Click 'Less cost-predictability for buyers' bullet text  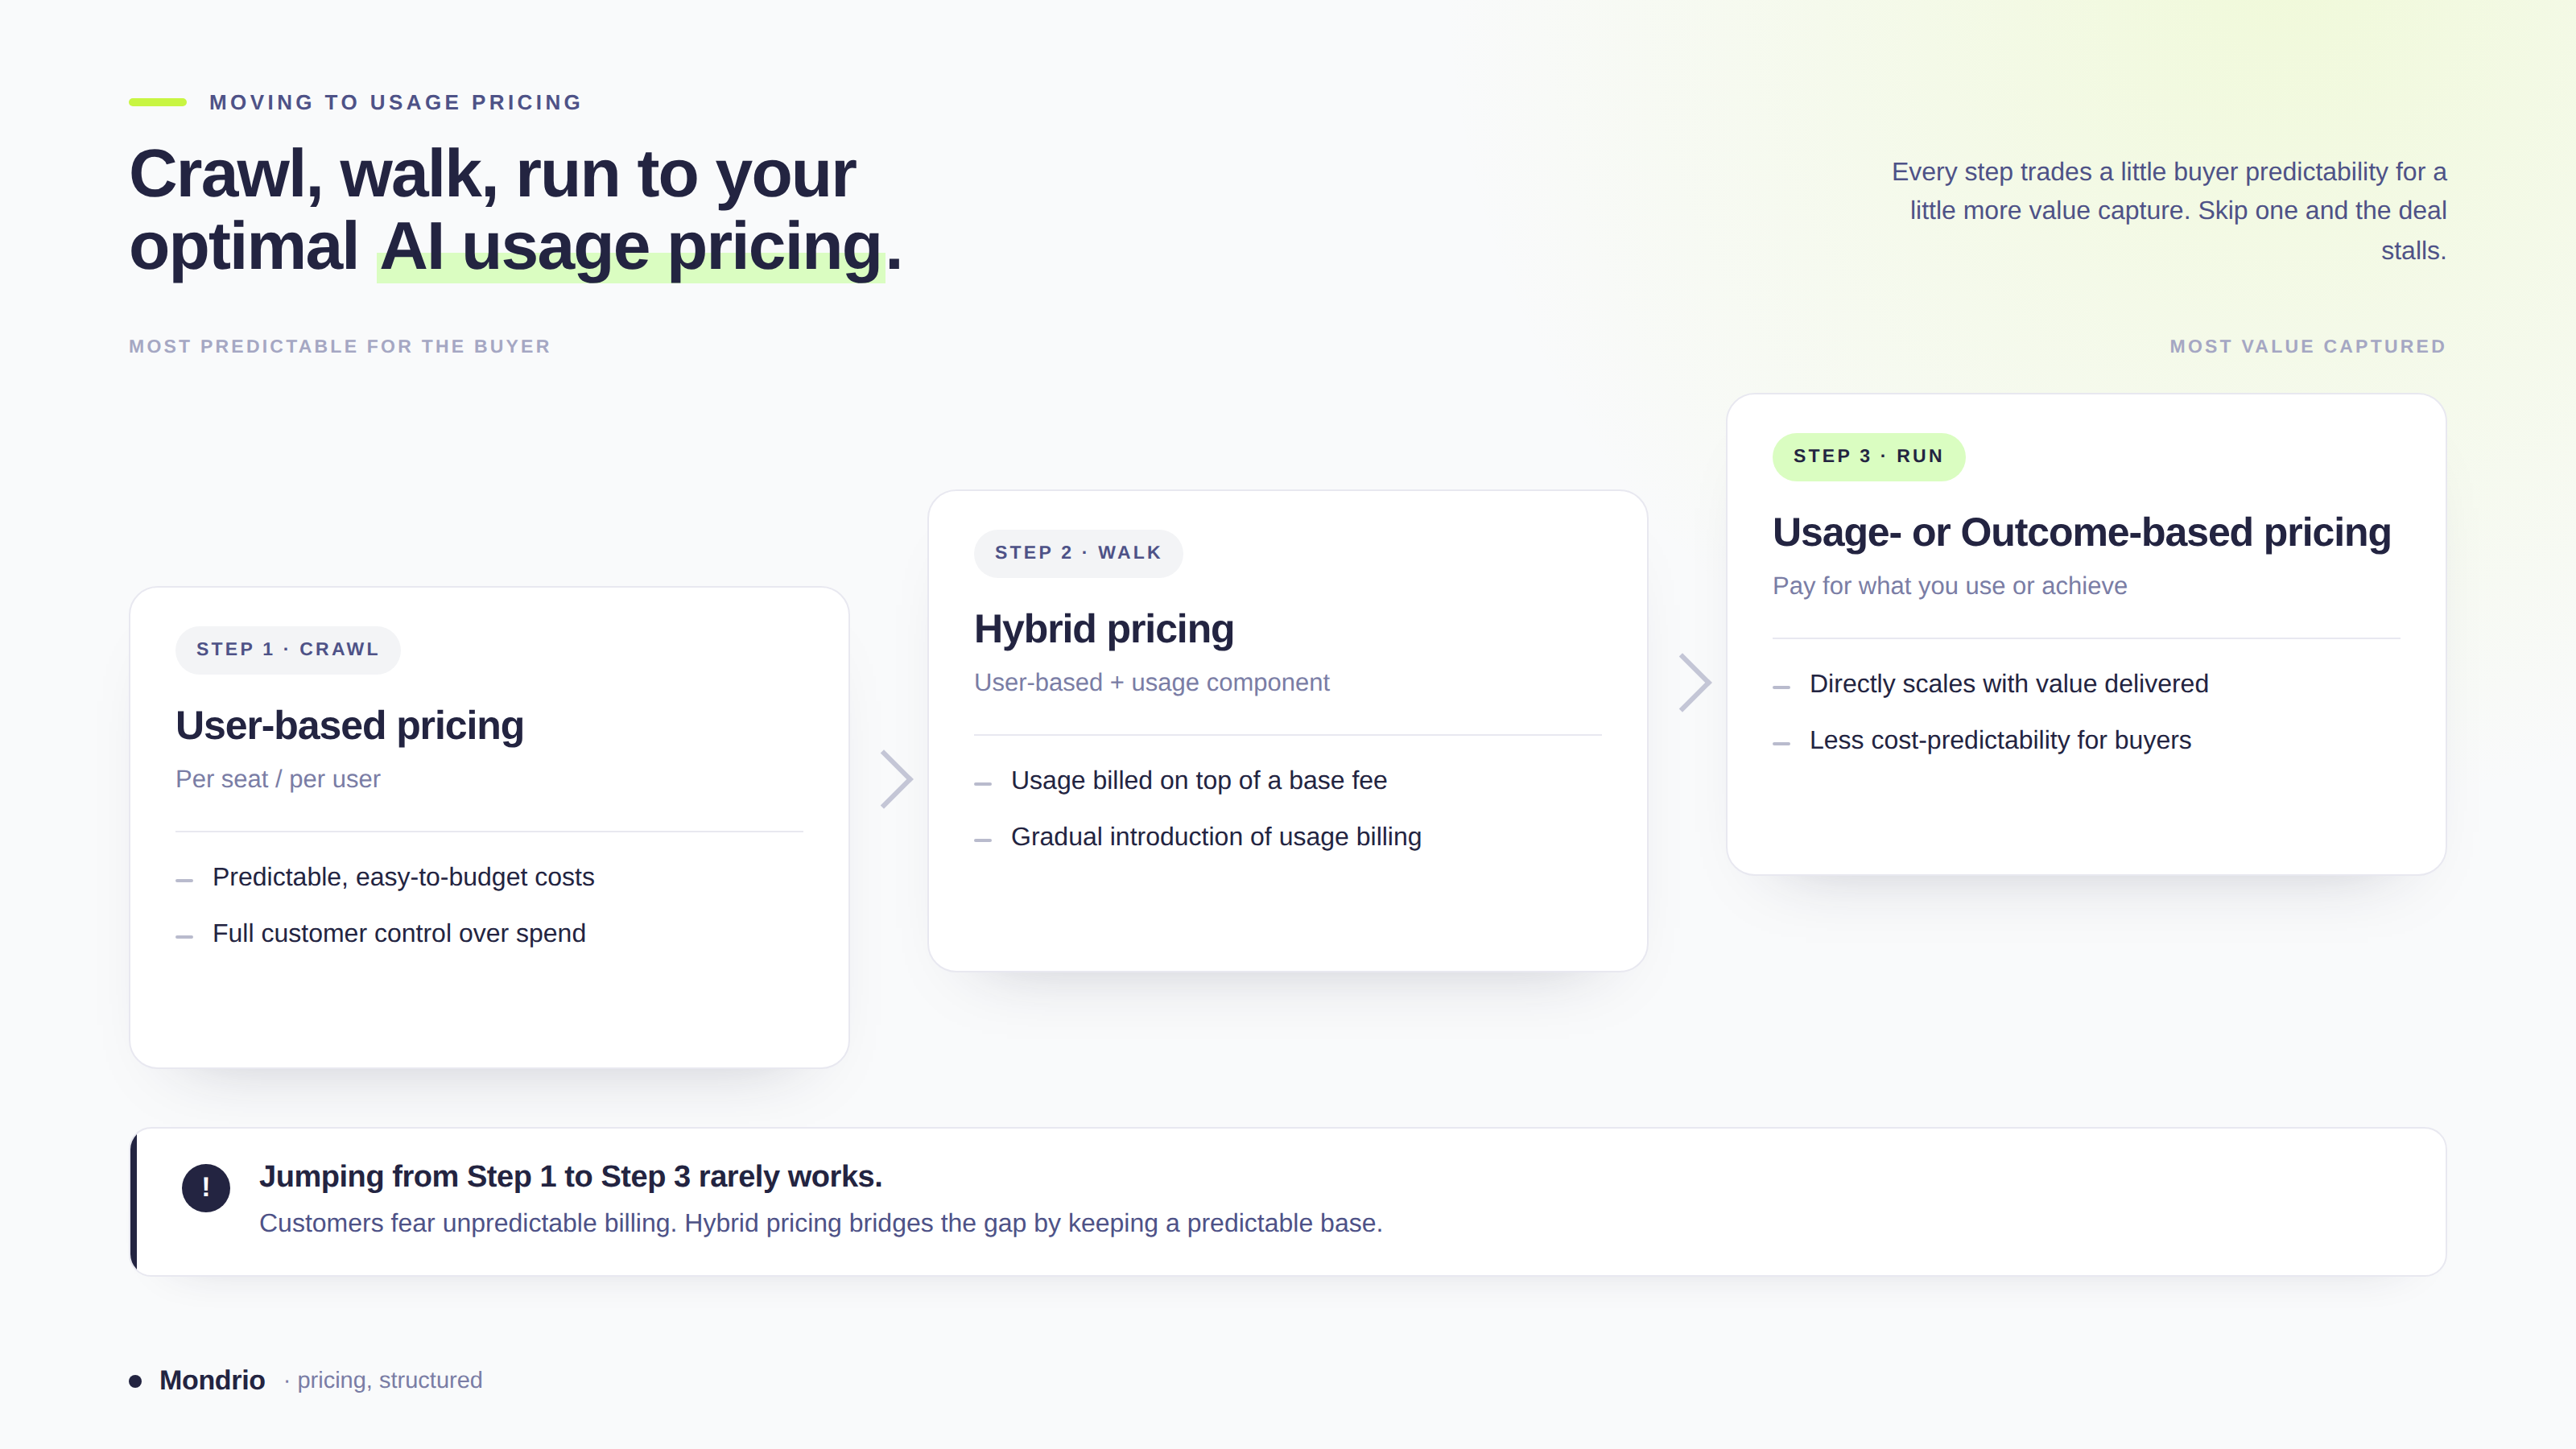pyautogui.click(x=2000, y=740)
